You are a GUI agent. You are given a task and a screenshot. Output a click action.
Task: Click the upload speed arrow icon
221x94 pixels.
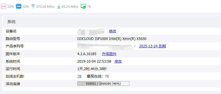click(x=33, y=6)
